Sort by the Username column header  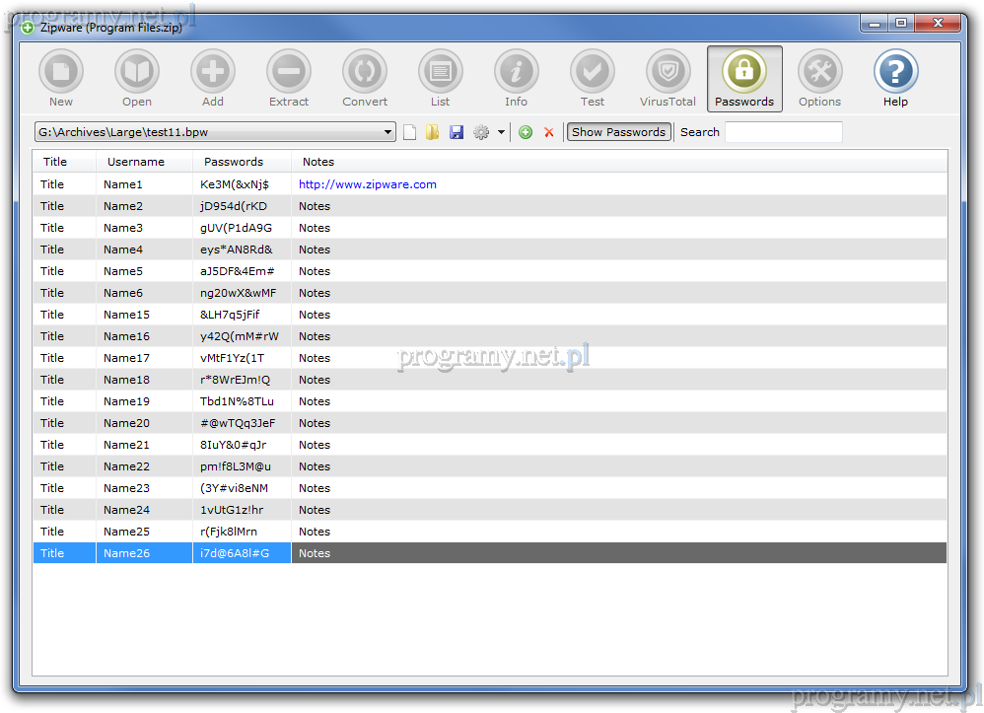point(136,162)
